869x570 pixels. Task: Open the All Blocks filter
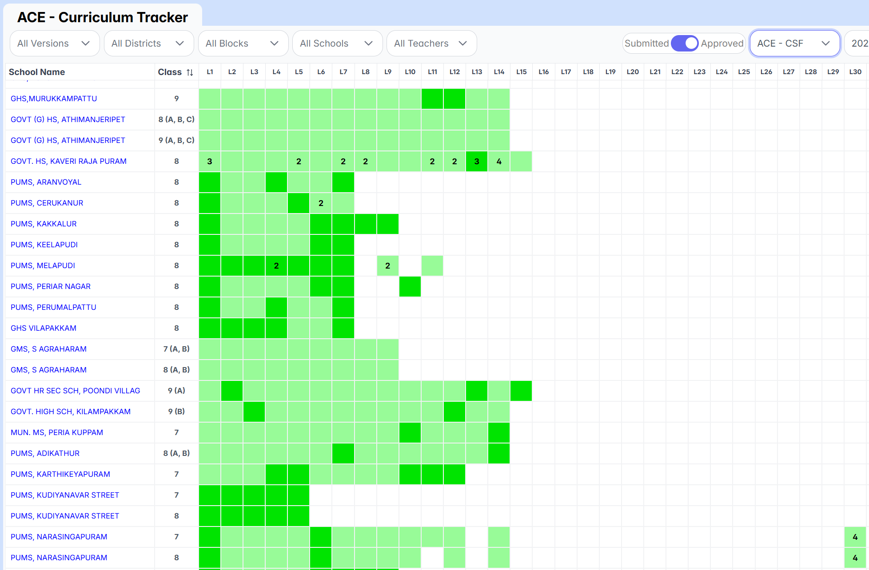(243, 44)
